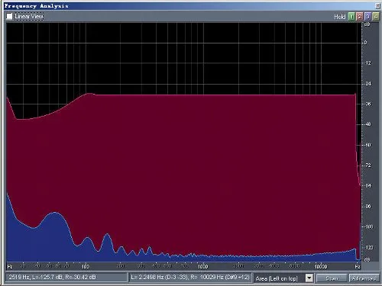Click the cursor frequency readout field
Viewport: 382px width, 286px height.
(66, 277)
